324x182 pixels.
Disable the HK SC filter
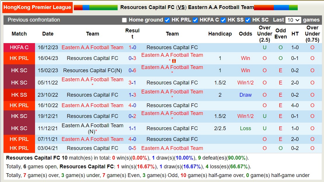pos(248,20)
